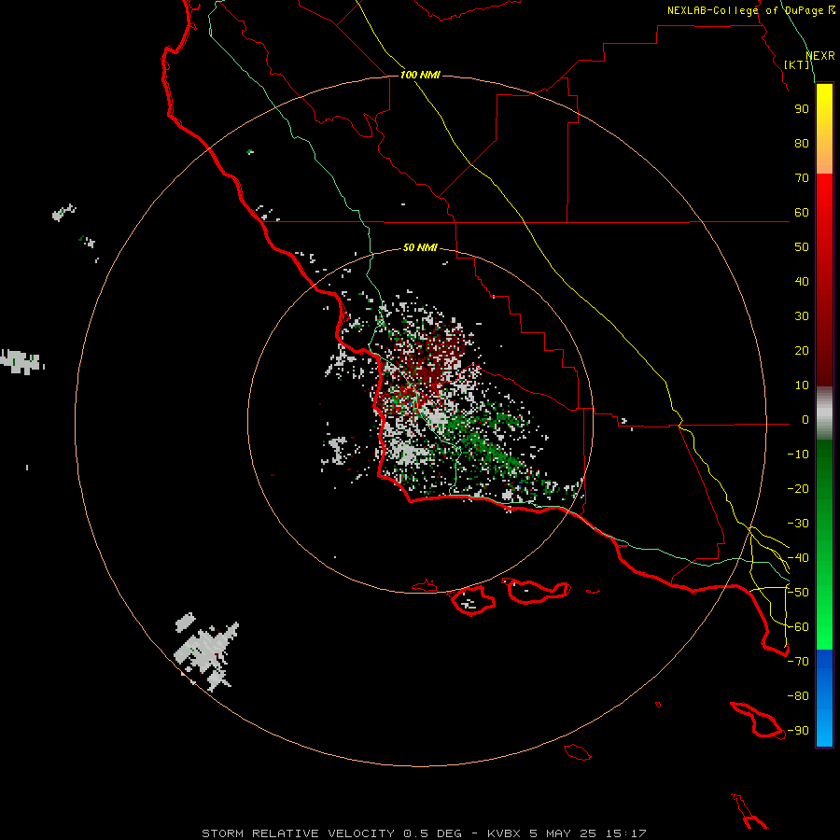This screenshot has height=840, width=840.
Task: Select the -60 value on the velocity scale
Action: pyautogui.click(x=798, y=627)
